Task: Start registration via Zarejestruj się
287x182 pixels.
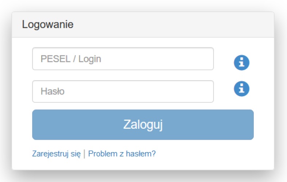Action: 57,154
